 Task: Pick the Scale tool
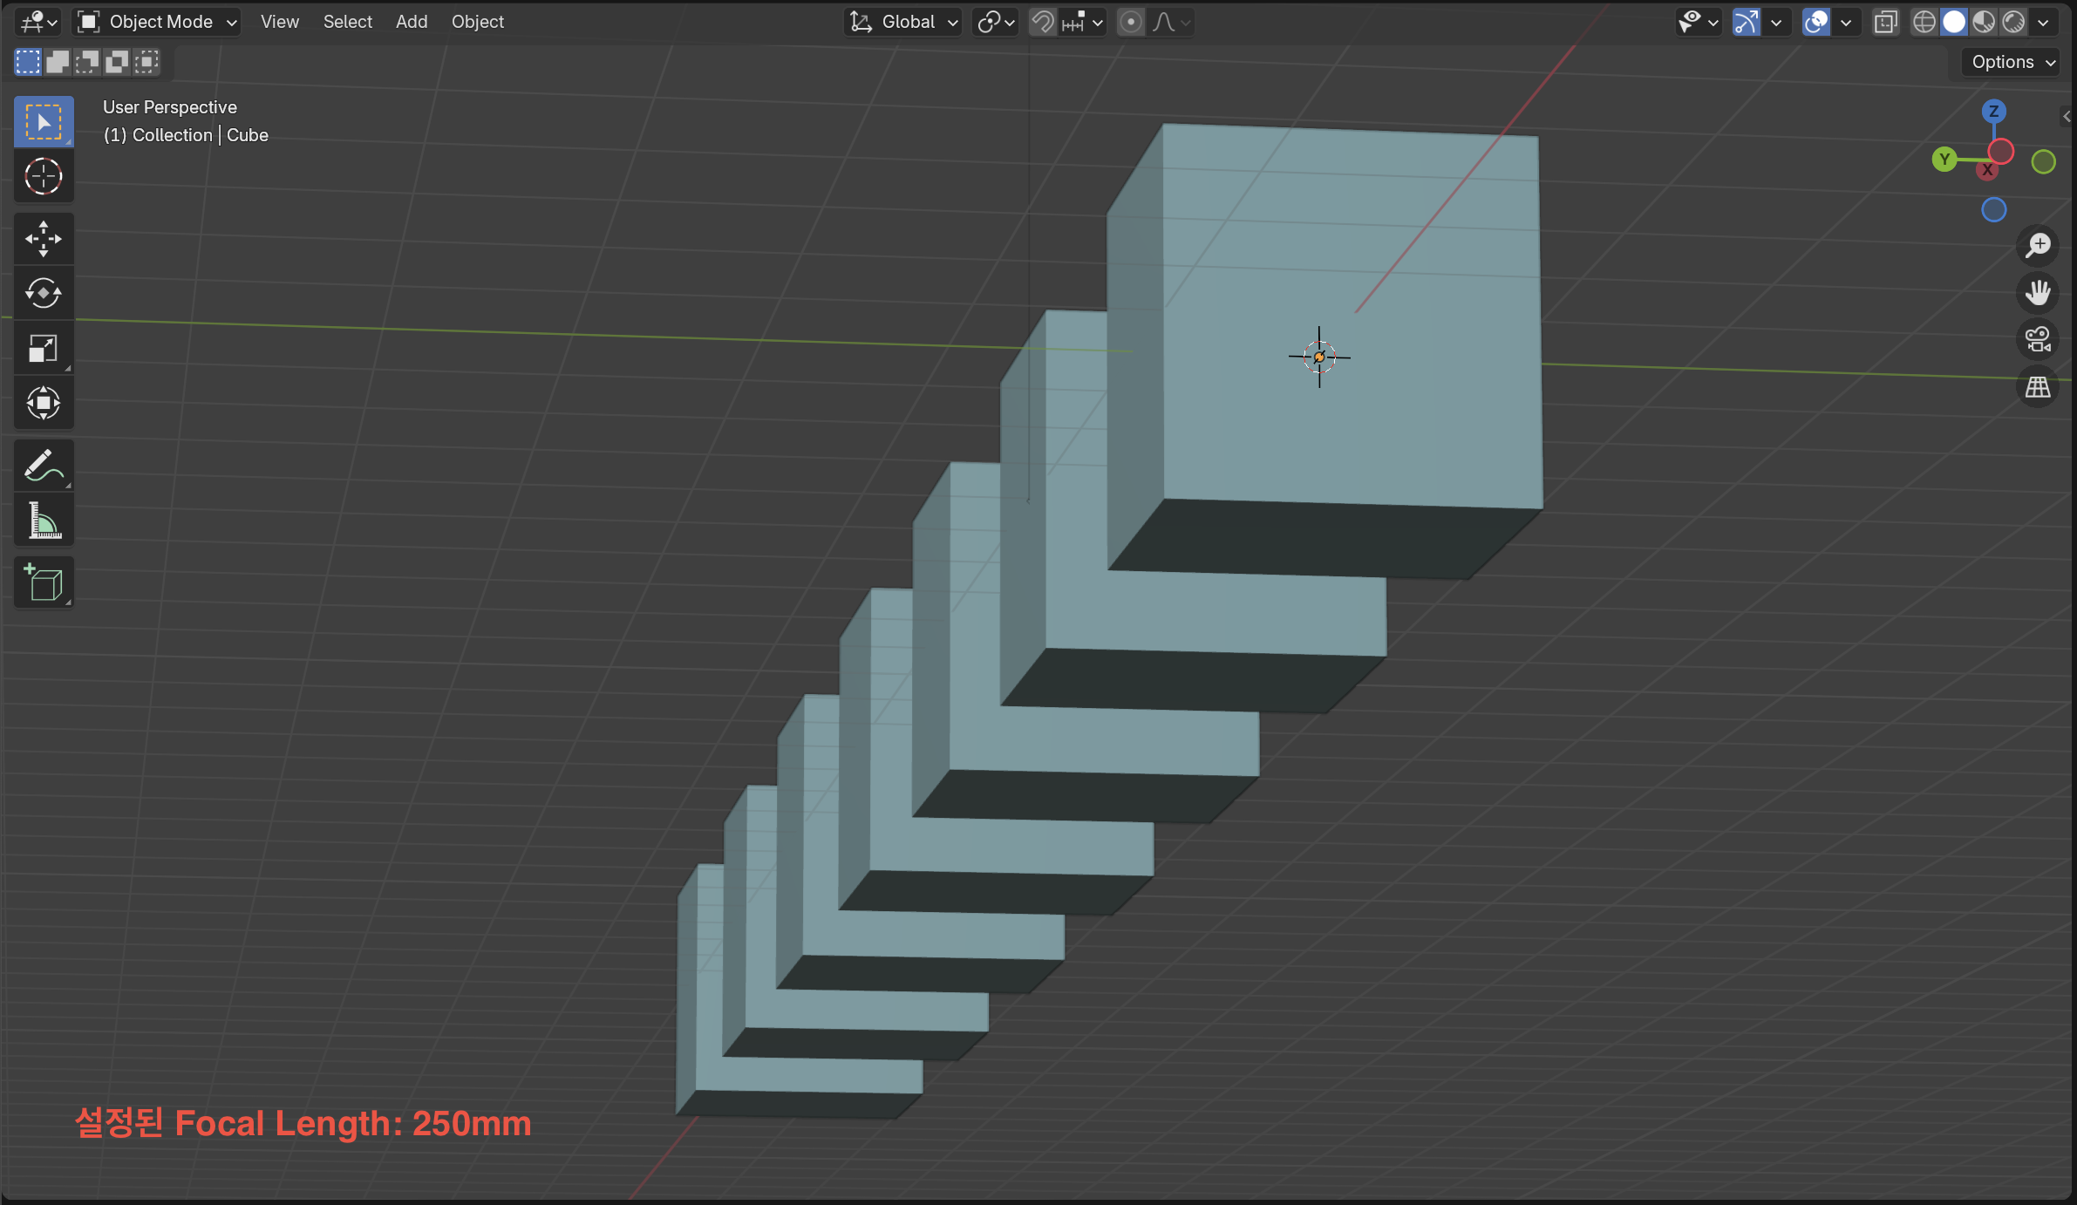point(43,349)
